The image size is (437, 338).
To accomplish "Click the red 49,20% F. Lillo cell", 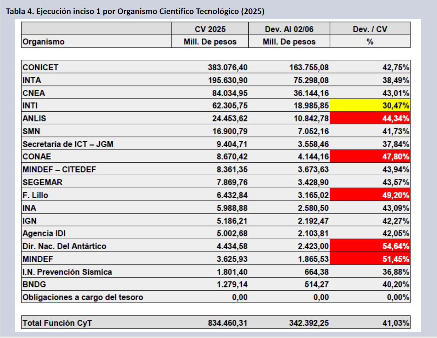I will coord(370,195).
